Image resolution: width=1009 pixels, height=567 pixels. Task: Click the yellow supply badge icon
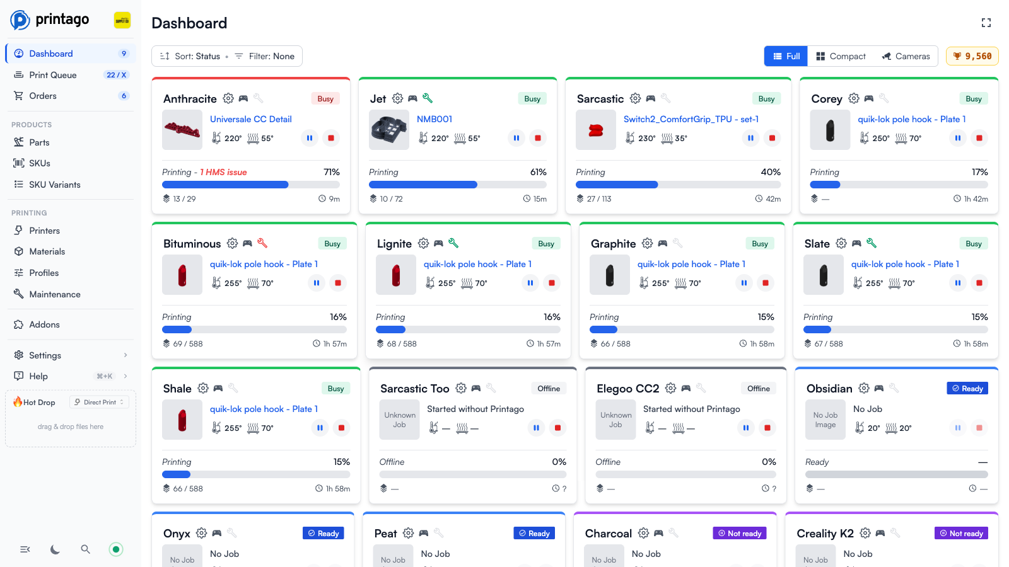point(122,20)
